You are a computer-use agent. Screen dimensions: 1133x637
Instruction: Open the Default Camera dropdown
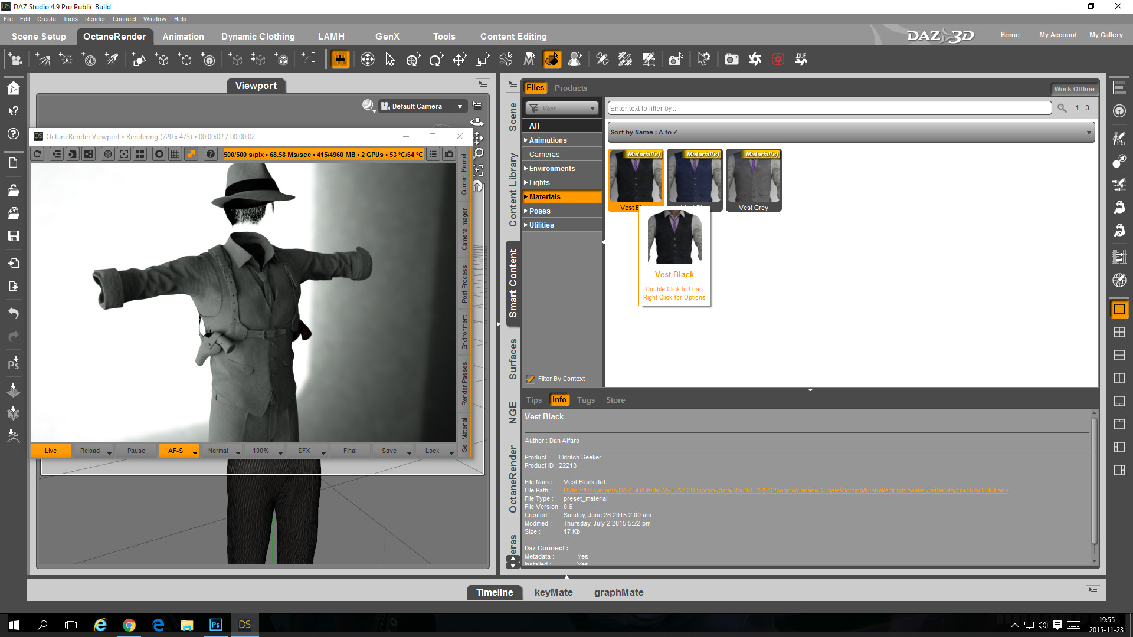click(460, 106)
